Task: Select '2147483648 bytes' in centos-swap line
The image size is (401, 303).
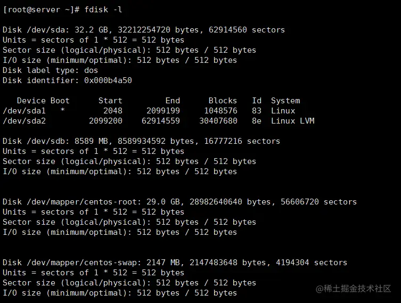Action: pyautogui.click(x=227, y=263)
